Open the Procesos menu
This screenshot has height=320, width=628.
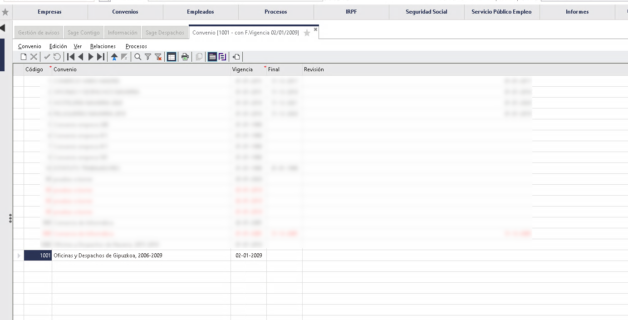tap(136, 46)
